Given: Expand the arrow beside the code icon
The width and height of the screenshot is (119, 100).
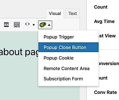Looking at the screenshot, I should (x=34, y=25).
